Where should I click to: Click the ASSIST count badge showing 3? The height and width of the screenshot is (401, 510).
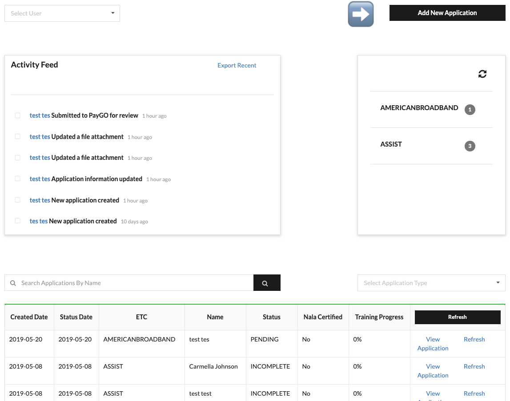pos(470,146)
